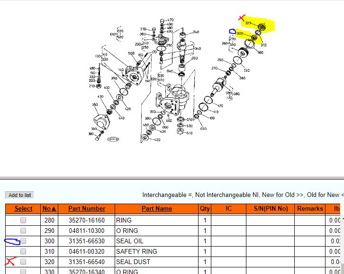Mark the checkbox for 320 SEAL DUST

[x=23, y=262]
